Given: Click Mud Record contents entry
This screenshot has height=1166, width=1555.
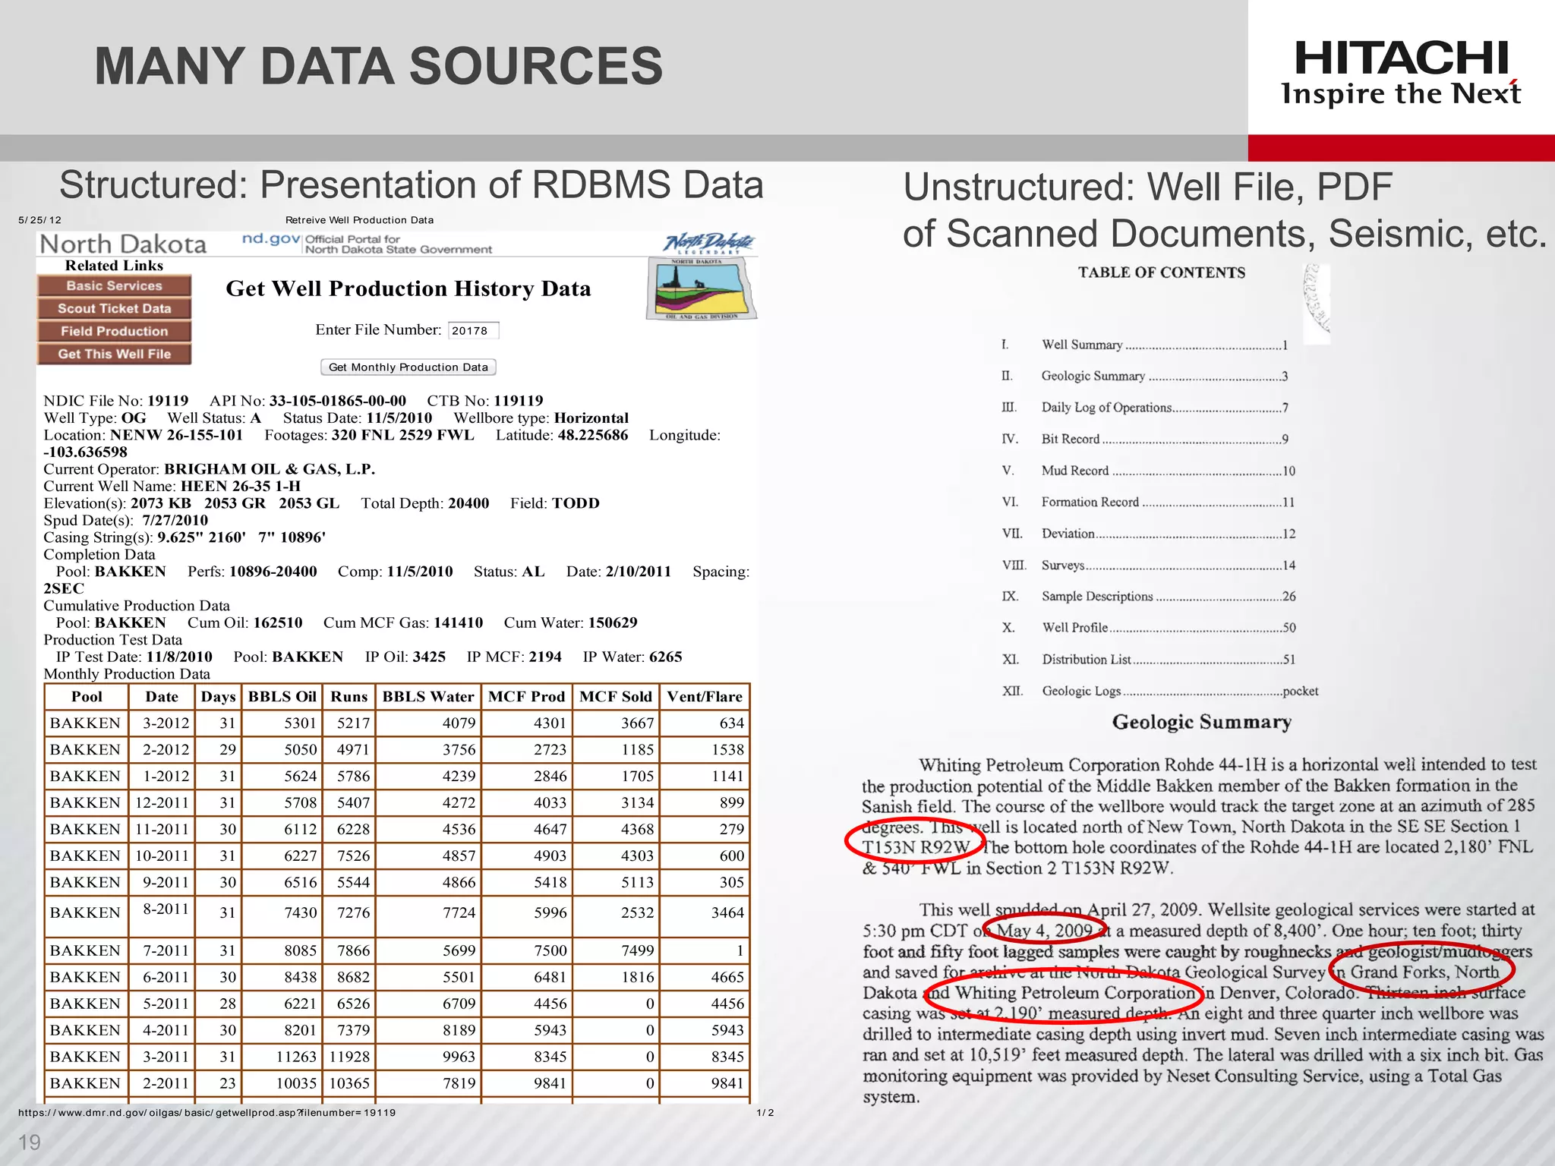Looking at the screenshot, I should 1148,471.
